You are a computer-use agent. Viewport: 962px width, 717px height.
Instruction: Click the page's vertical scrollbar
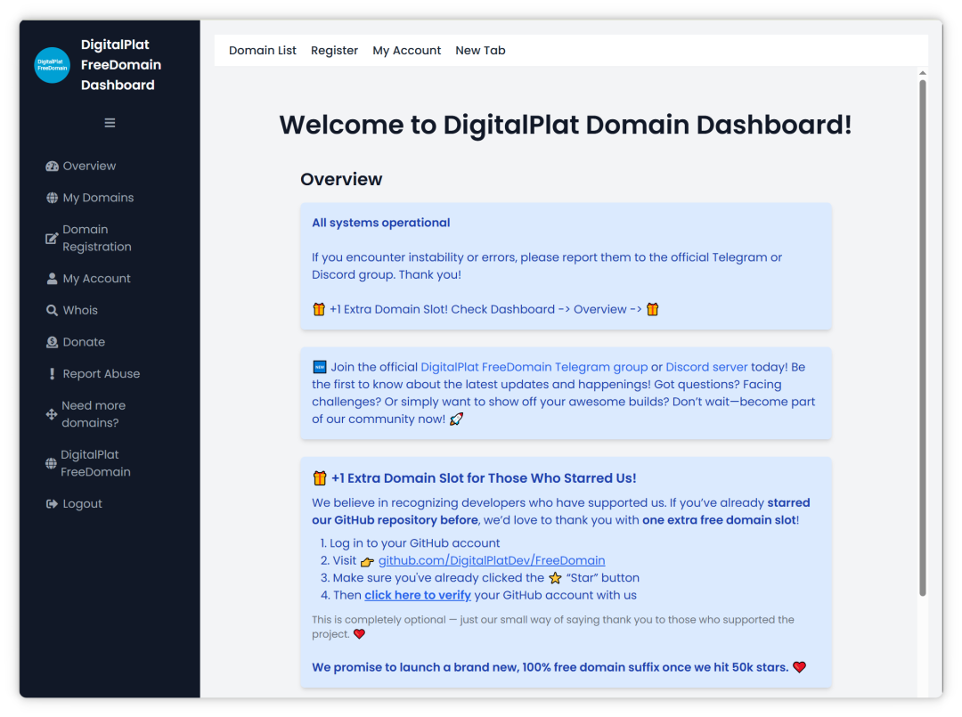coord(922,338)
